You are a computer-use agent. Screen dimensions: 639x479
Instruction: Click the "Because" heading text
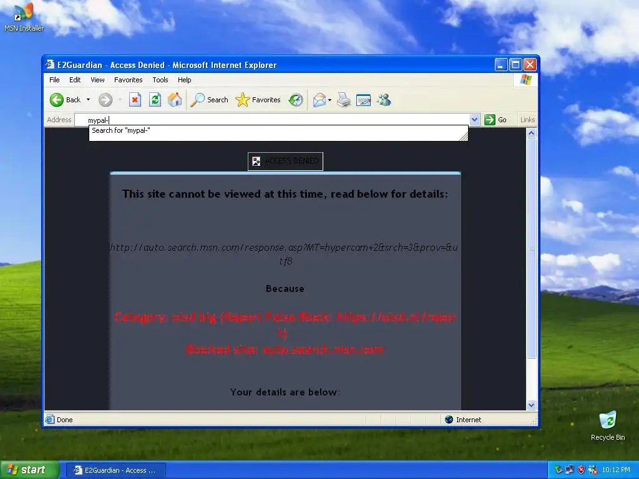tap(285, 288)
